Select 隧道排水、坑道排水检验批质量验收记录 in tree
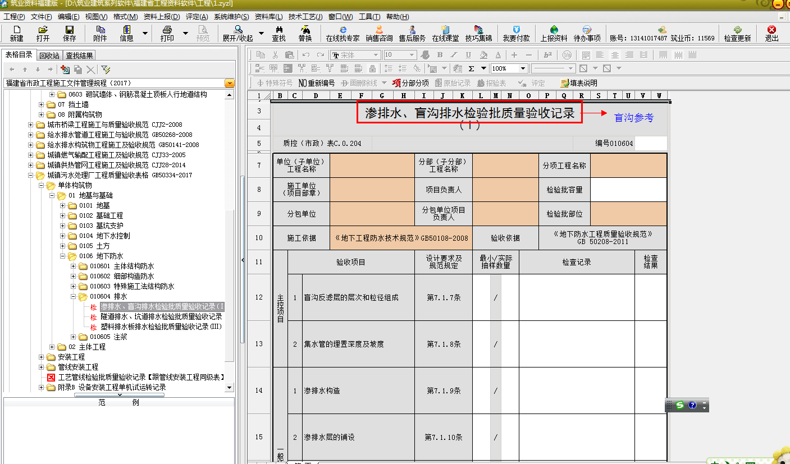790x464 pixels. click(x=161, y=316)
